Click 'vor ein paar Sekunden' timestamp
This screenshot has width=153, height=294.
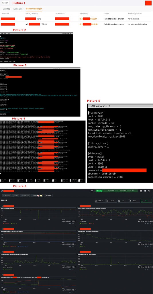[x=137, y=24]
